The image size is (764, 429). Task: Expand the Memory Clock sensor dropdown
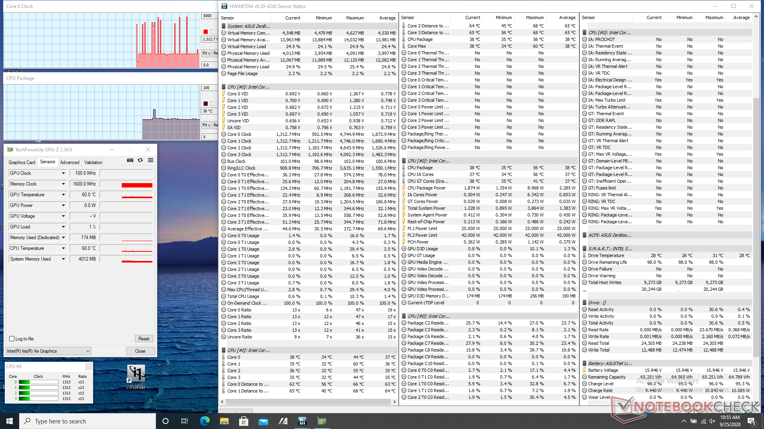coord(63,184)
